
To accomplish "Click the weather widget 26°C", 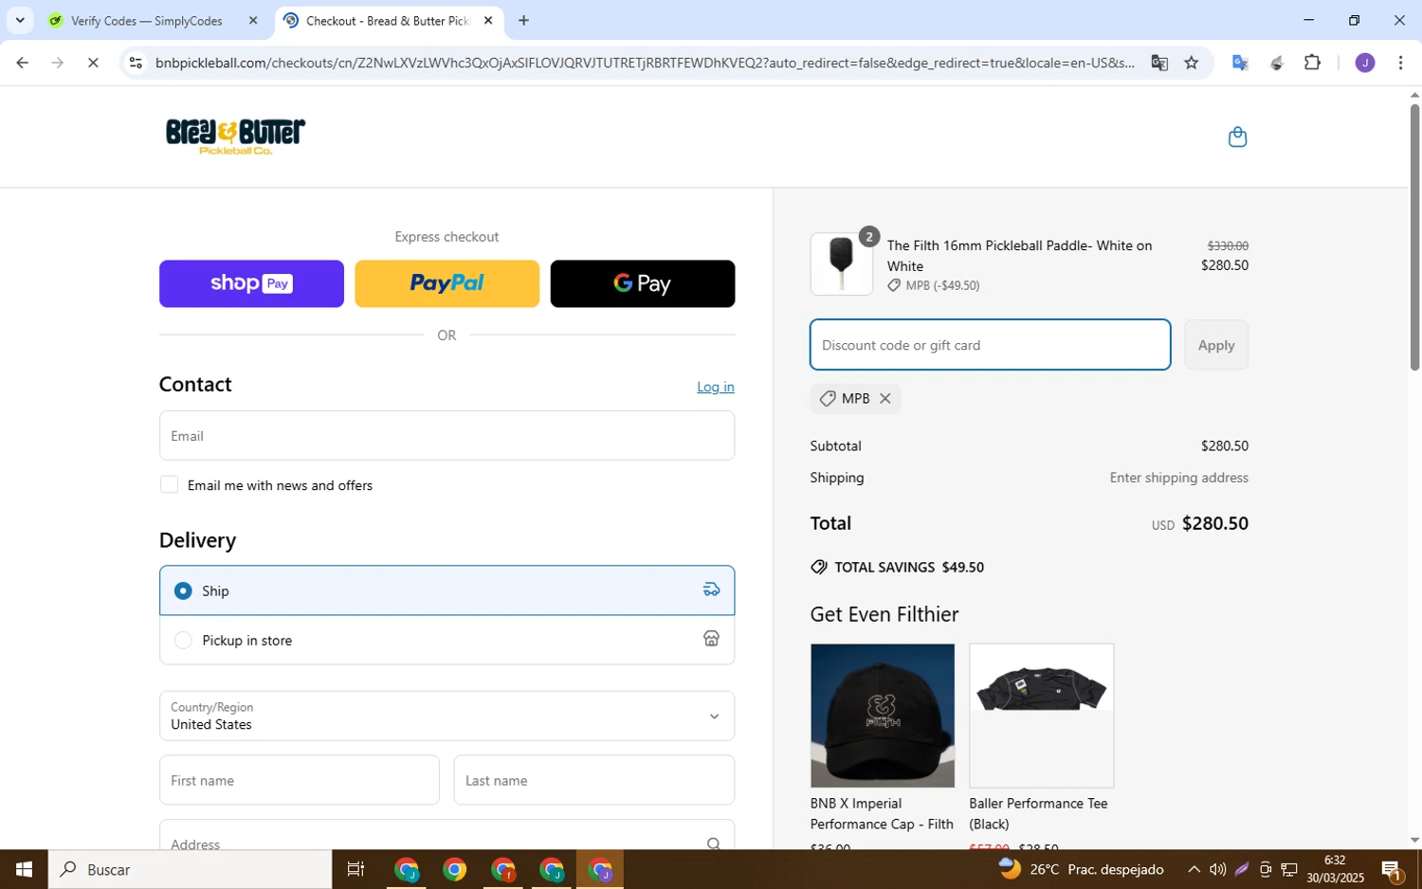I will click(1081, 869).
